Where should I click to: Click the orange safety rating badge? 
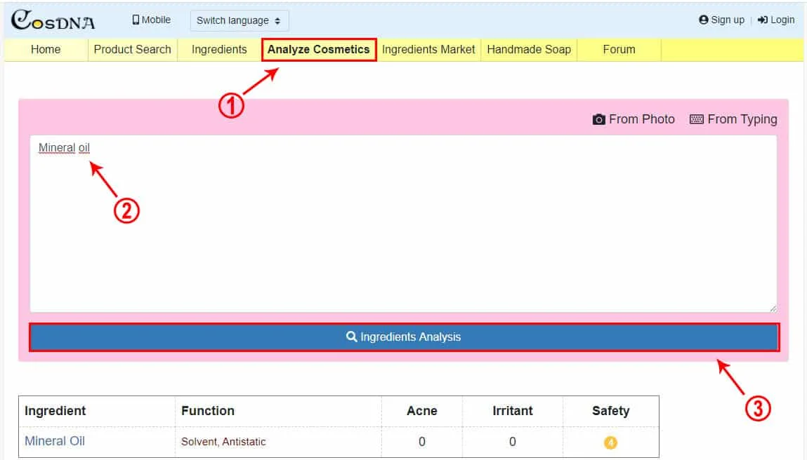coord(610,442)
